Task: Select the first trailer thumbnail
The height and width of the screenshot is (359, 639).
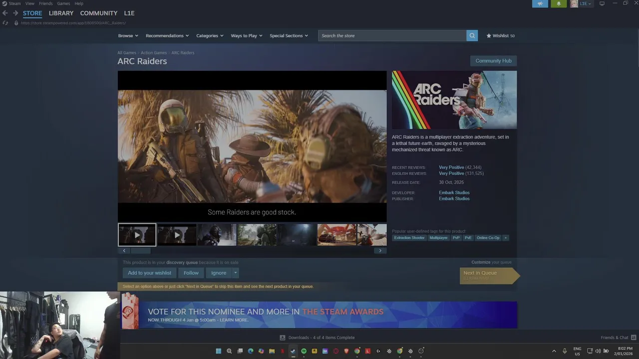Action: [x=137, y=235]
